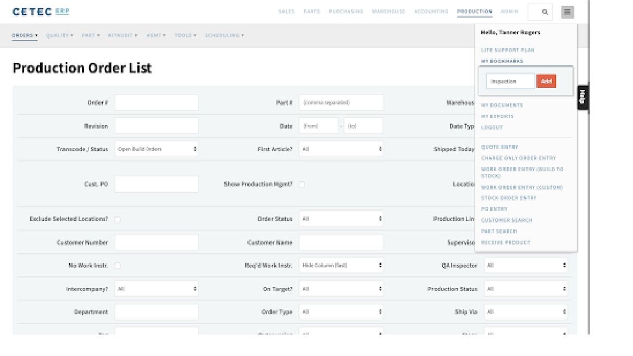Viewport: 633px width, 356px height.
Task: Click the bookmark name text field
Action: click(x=510, y=81)
